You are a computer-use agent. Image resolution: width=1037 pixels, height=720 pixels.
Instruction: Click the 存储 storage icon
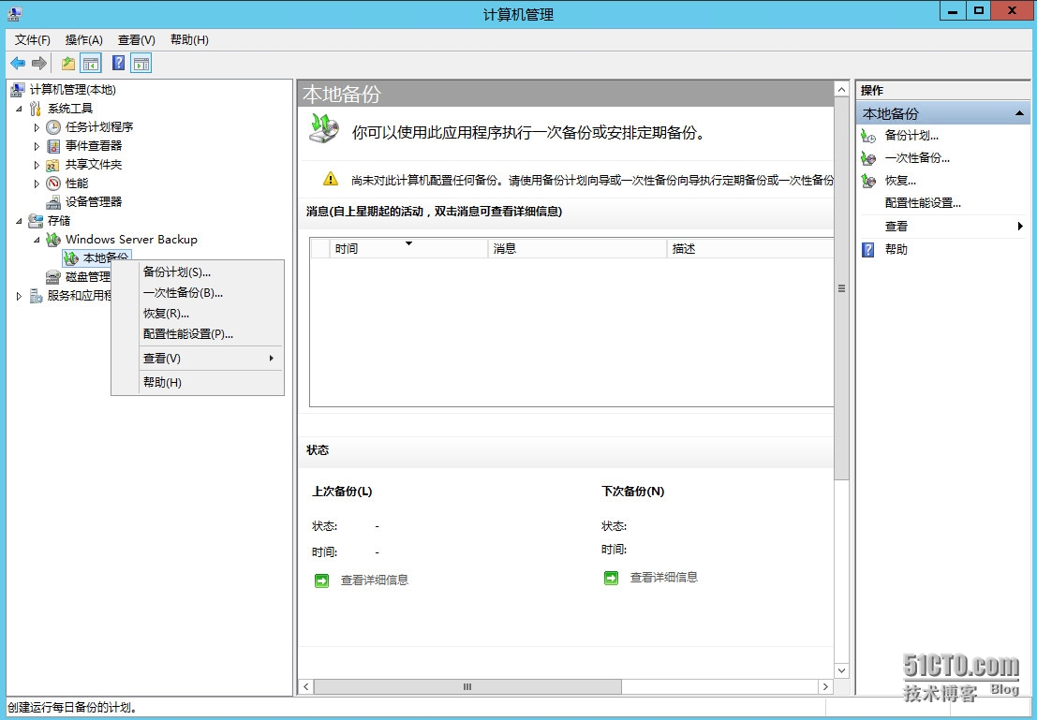[x=36, y=221]
